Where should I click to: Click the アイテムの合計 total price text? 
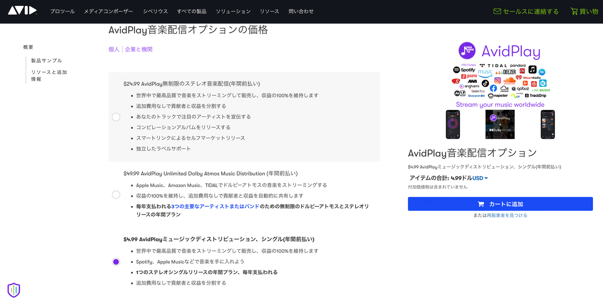[441, 178]
